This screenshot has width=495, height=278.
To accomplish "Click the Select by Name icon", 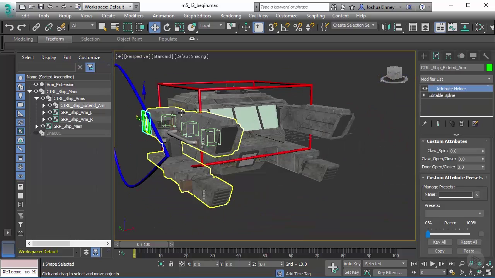I will pyautogui.click(x=115, y=27).
